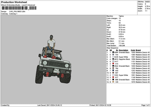Select the Sapphire Black color swatch

(113, 59)
